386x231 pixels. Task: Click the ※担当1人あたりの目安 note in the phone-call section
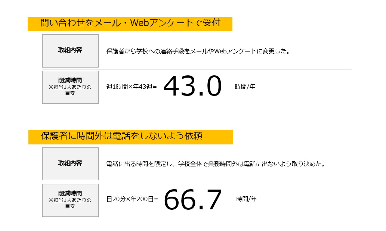click(70, 203)
